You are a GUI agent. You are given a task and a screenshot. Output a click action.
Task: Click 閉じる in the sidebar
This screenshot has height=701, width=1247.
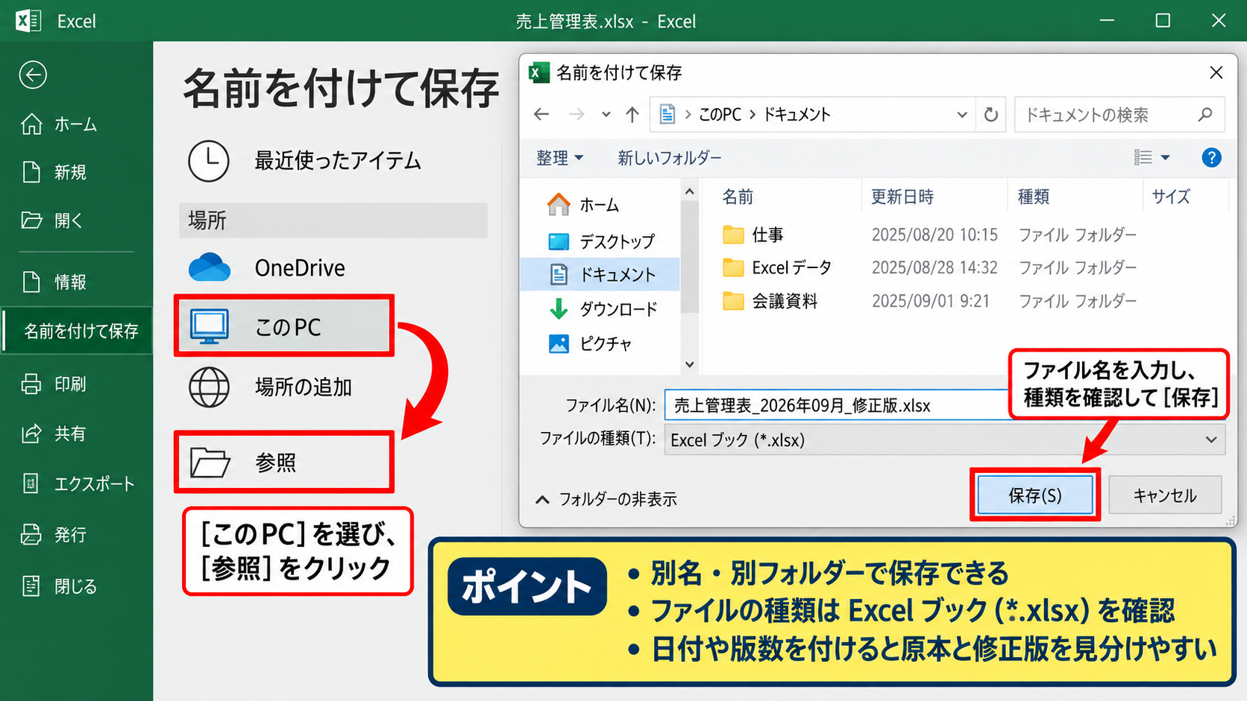[59, 586]
